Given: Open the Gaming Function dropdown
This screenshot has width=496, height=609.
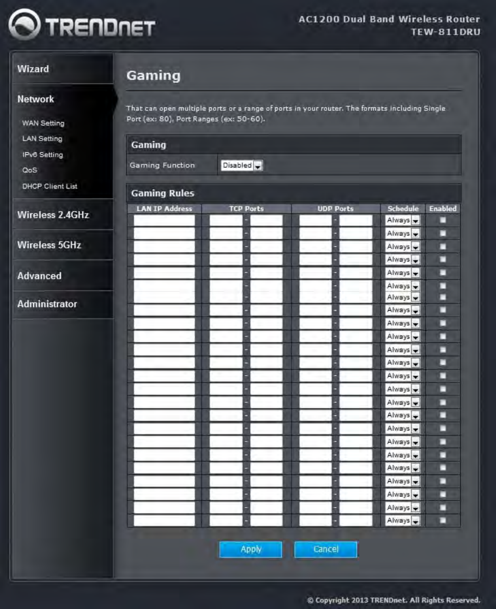Looking at the screenshot, I should [242, 166].
